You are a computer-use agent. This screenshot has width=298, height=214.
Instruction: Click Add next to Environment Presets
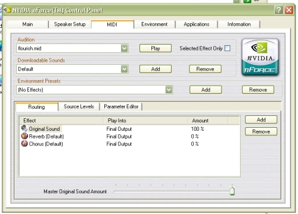[x=206, y=90]
